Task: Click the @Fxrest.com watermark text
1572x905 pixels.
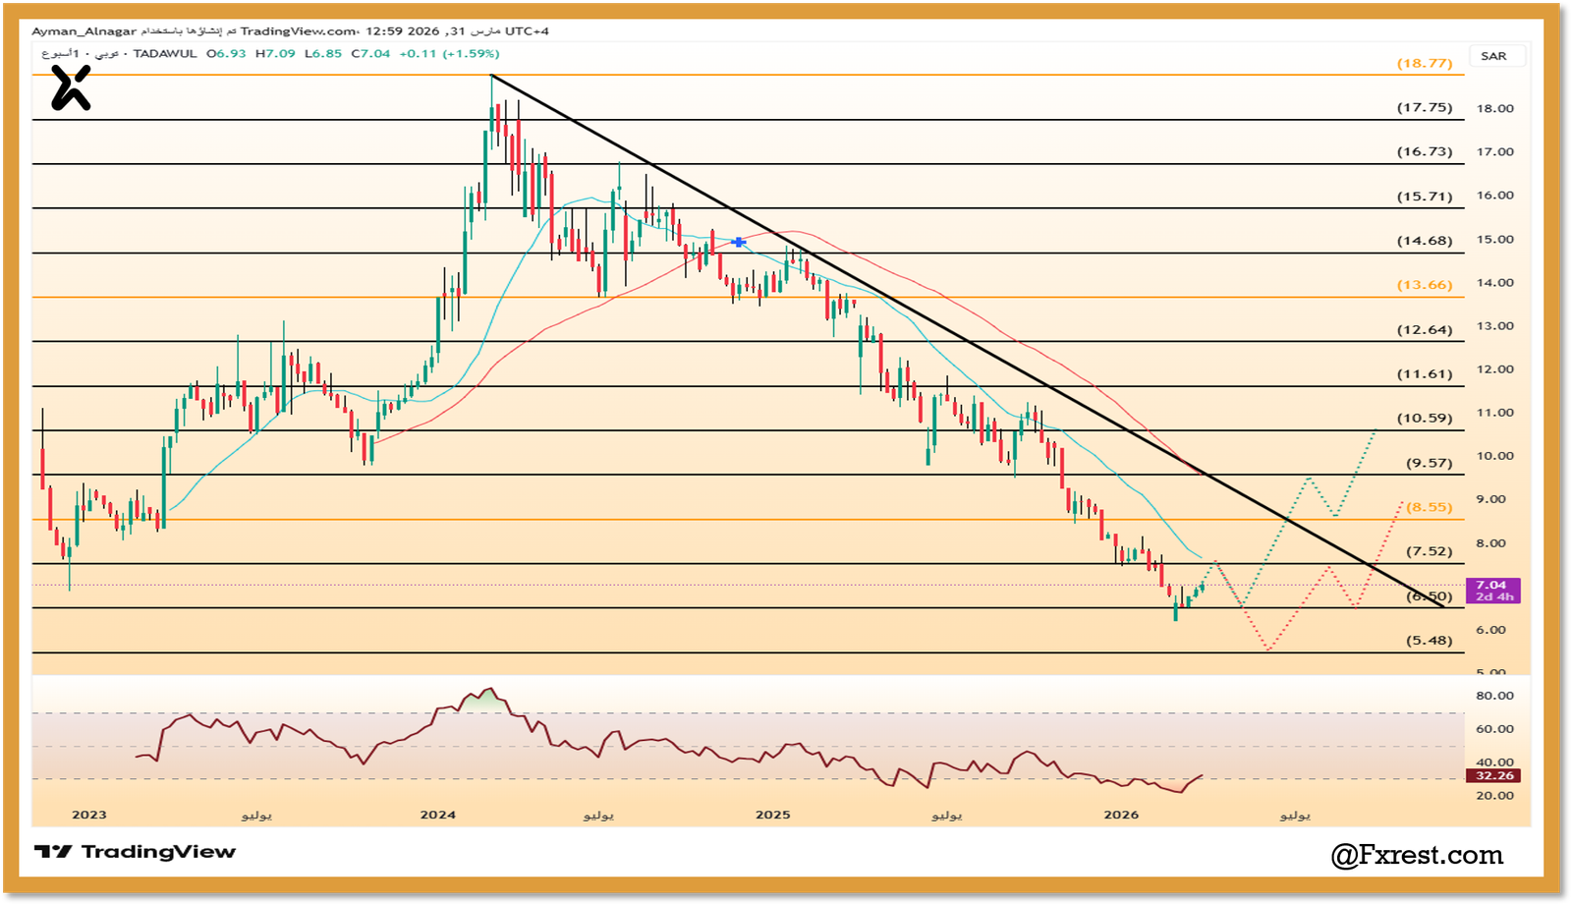Action: point(1417,855)
